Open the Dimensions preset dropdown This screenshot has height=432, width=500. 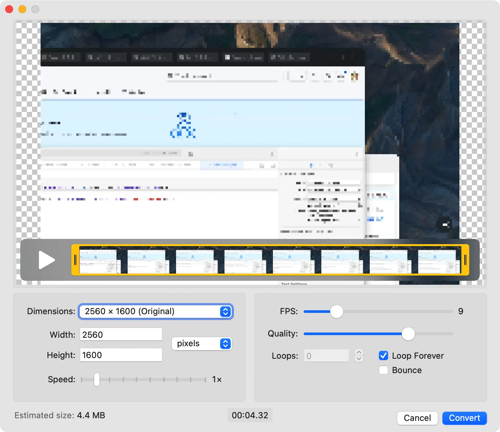[156, 312]
